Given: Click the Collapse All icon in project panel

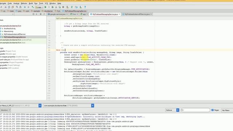Looking at the screenshot, I should (36, 14).
